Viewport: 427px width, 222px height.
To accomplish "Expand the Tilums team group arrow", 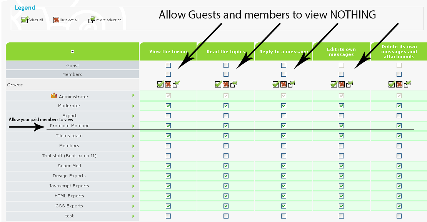I will click(x=133, y=136).
